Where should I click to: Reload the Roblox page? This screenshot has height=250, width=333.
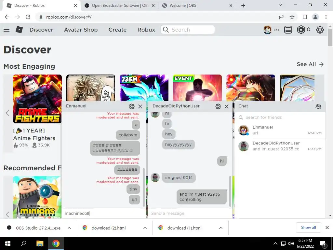point(28,17)
